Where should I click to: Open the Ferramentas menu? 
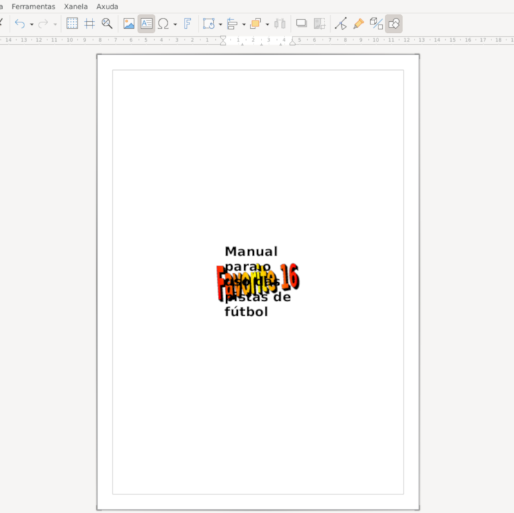coord(33,6)
